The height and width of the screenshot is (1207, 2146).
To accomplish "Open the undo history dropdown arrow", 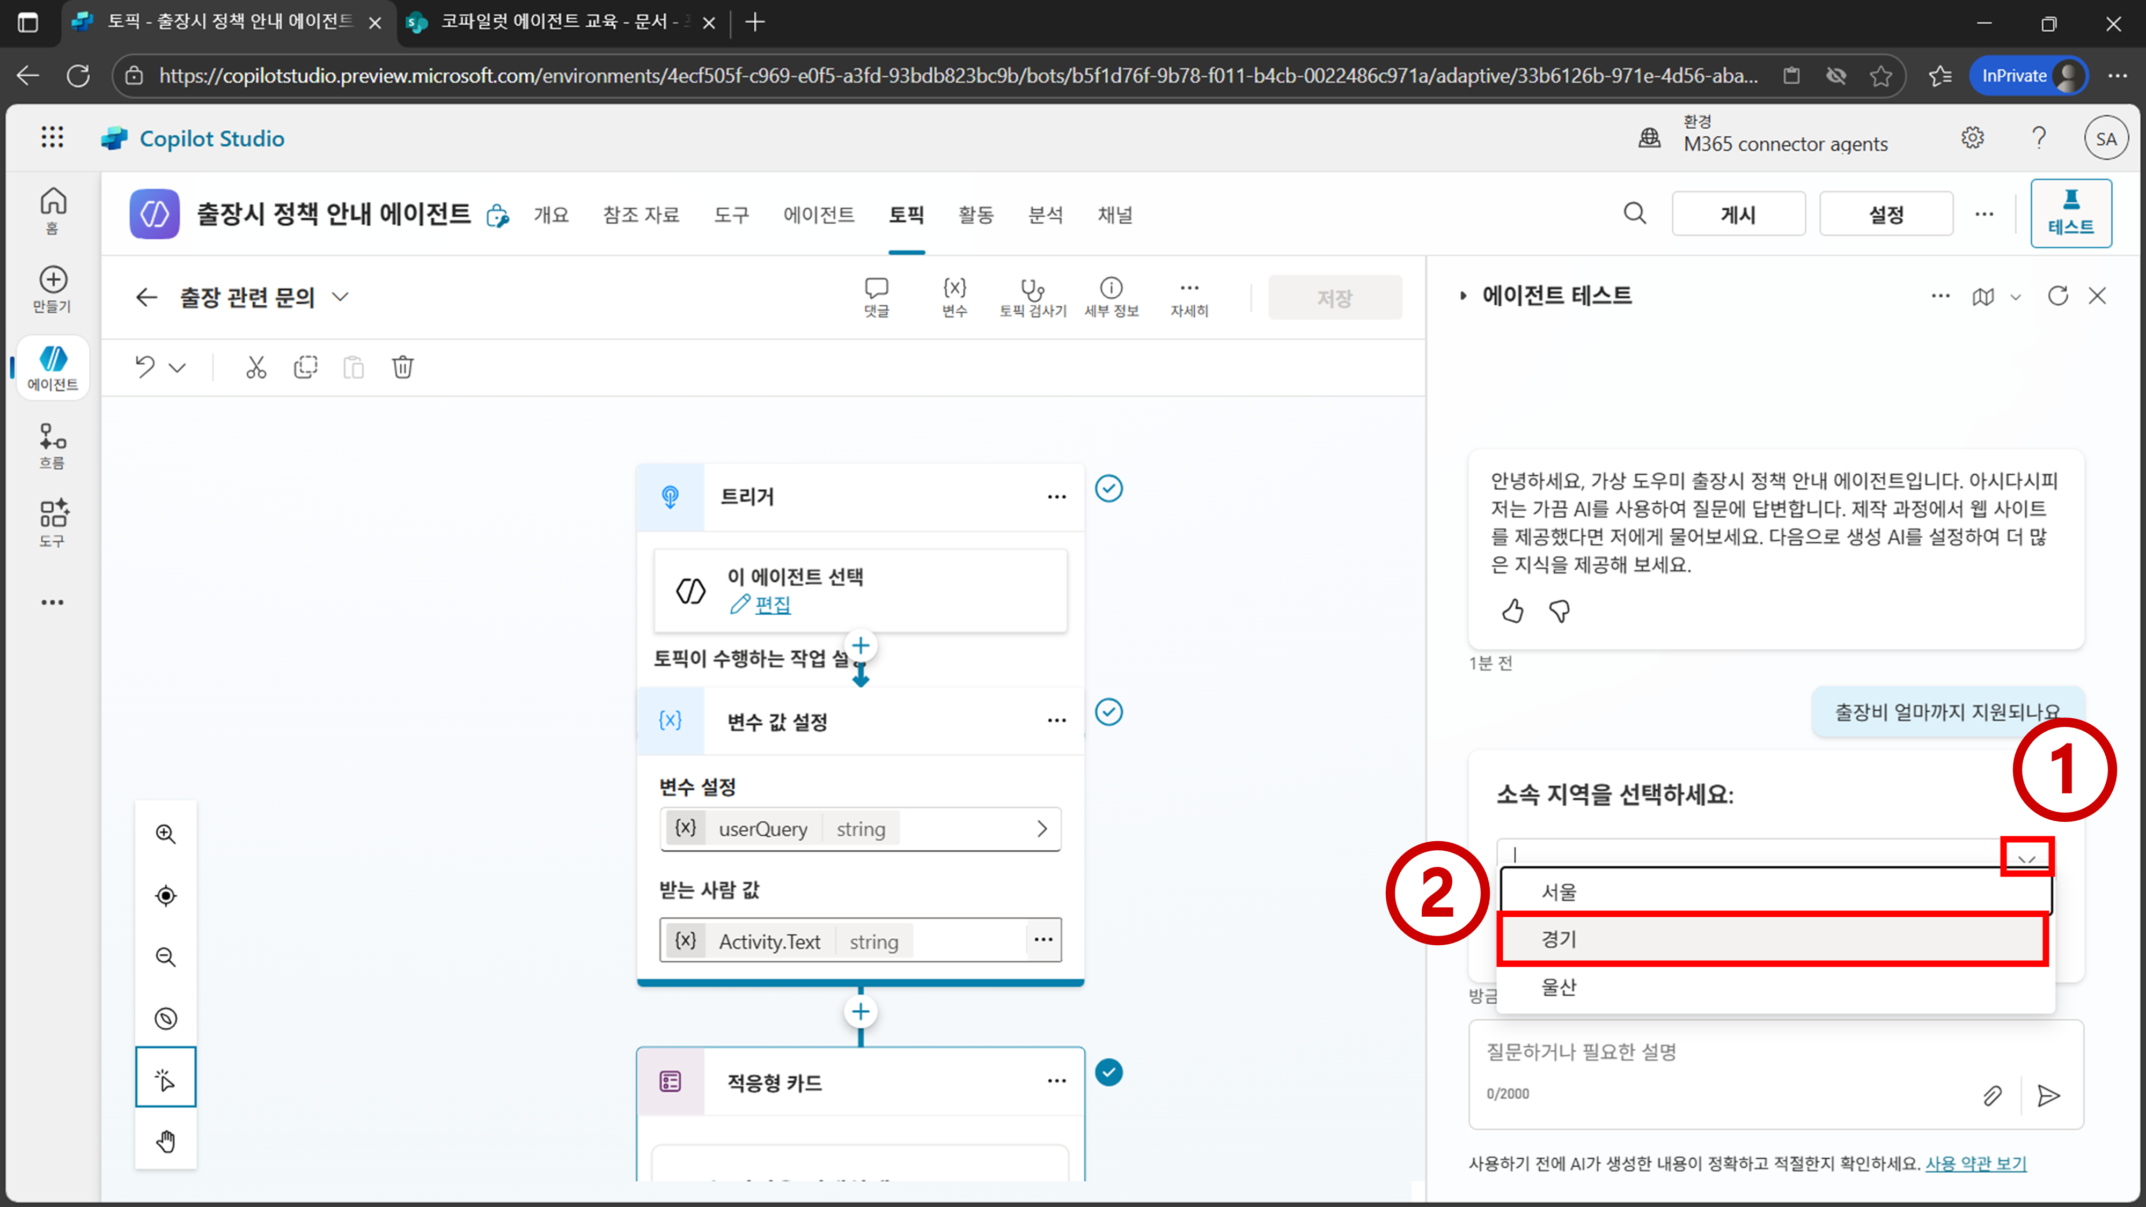I will pyautogui.click(x=178, y=367).
